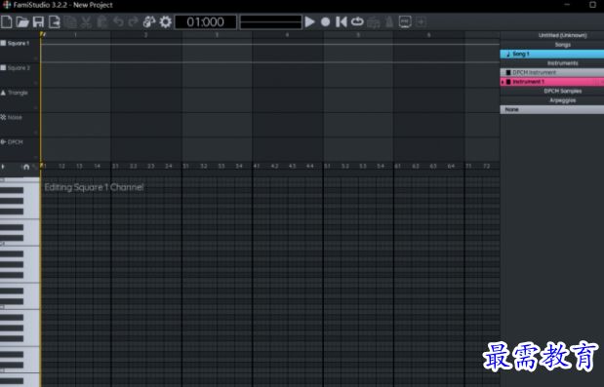Click the chip icon on DPCM Instrument
The height and width of the screenshot is (387, 604).
pyautogui.click(x=508, y=72)
